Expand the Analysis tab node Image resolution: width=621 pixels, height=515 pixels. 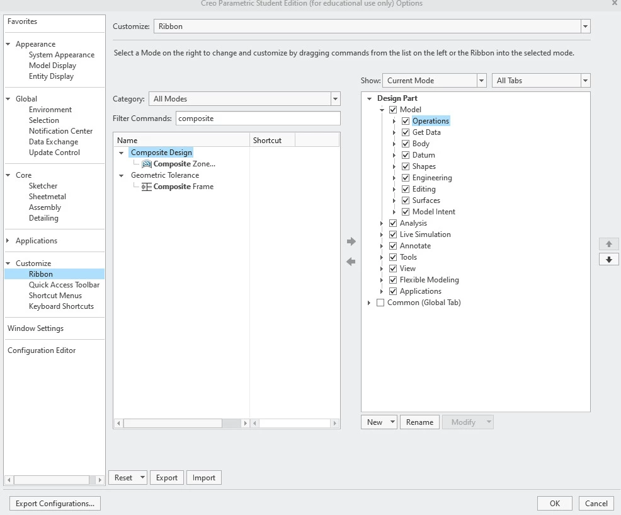tap(382, 223)
